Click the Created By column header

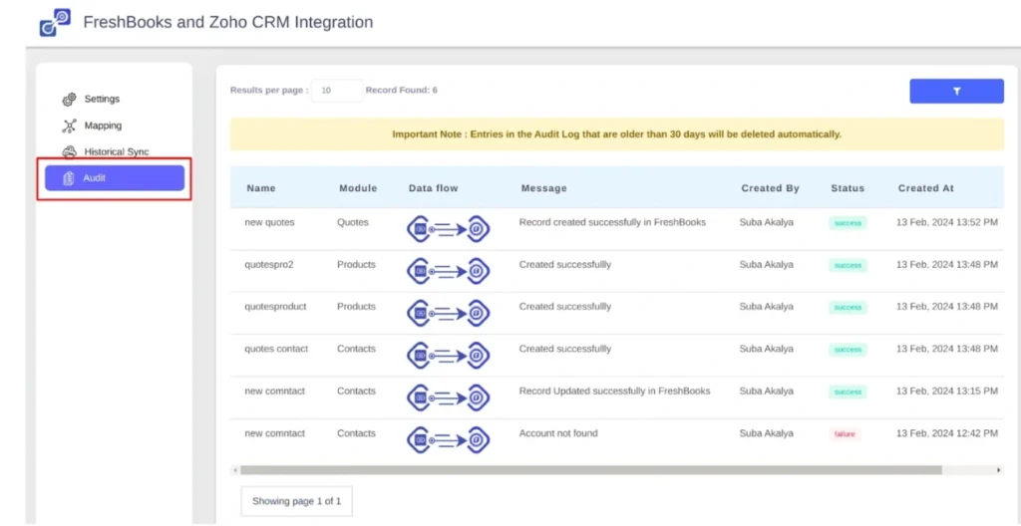tap(771, 188)
